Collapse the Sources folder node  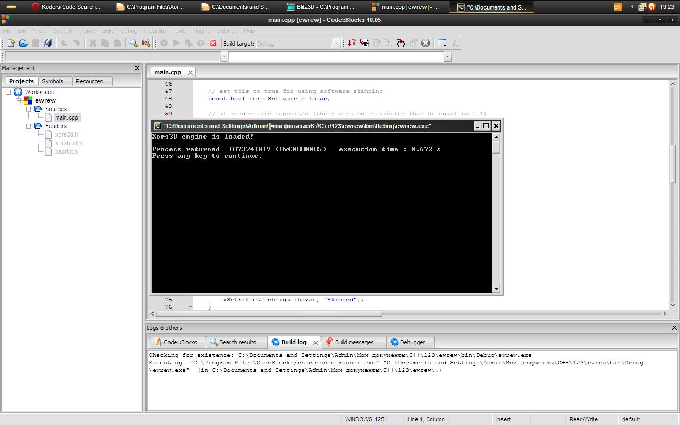[29, 109]
